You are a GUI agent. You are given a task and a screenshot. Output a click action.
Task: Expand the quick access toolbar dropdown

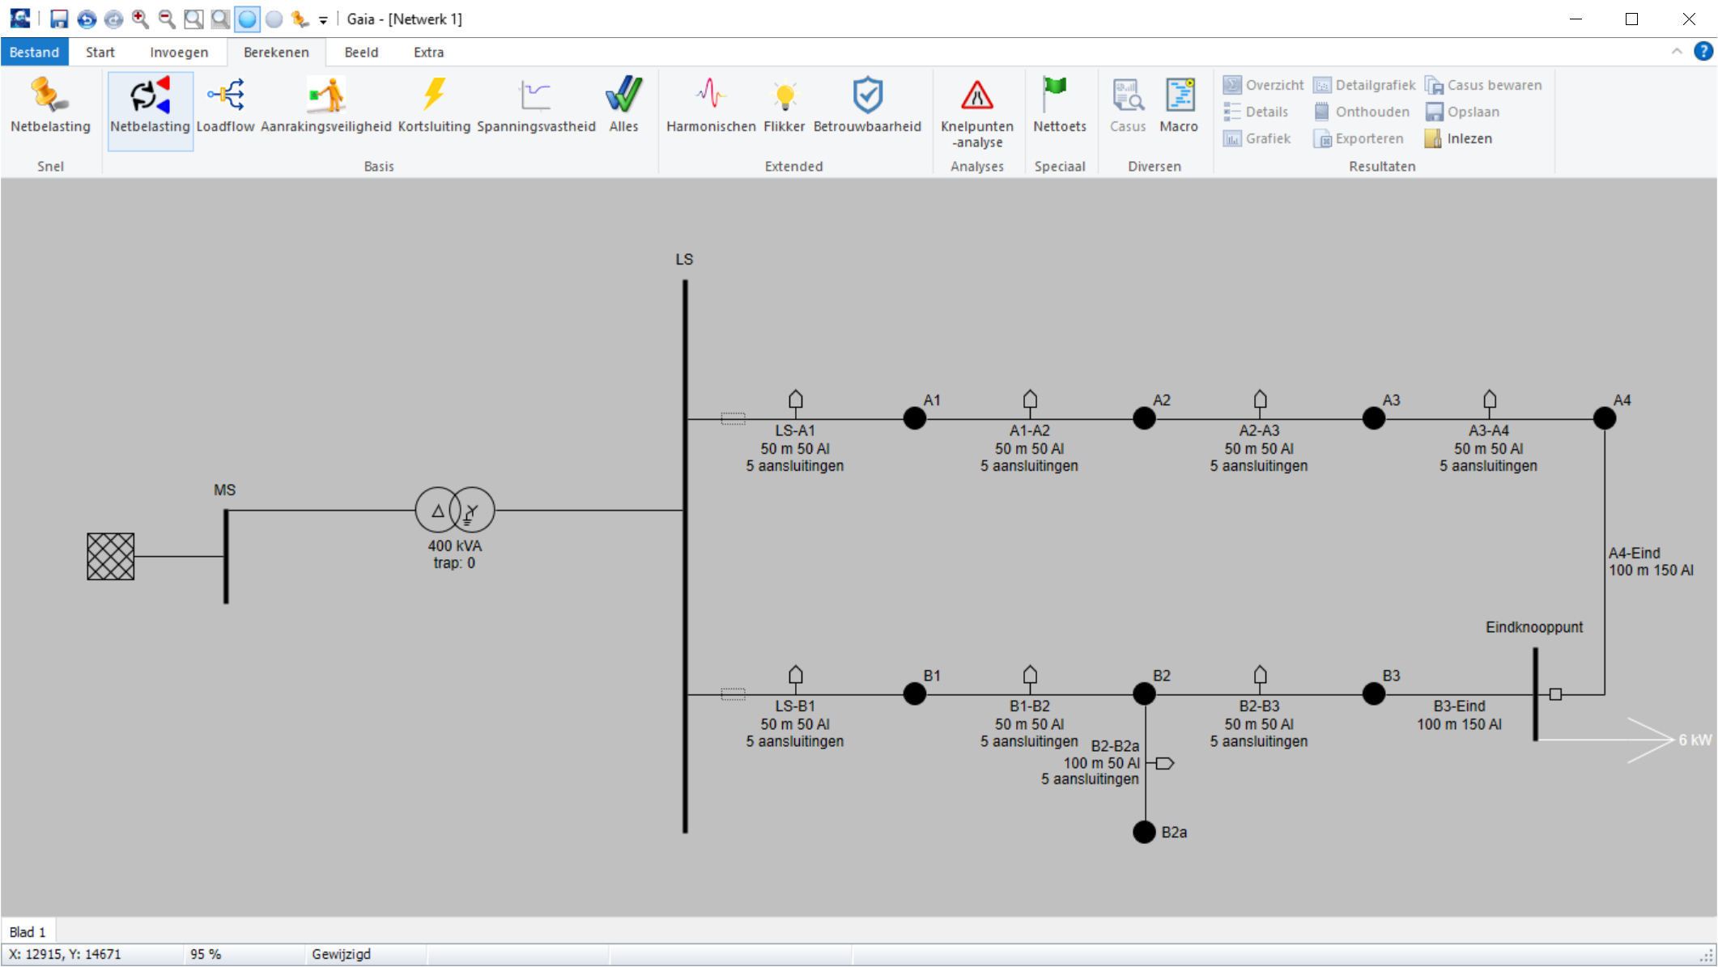click(323, 19)
